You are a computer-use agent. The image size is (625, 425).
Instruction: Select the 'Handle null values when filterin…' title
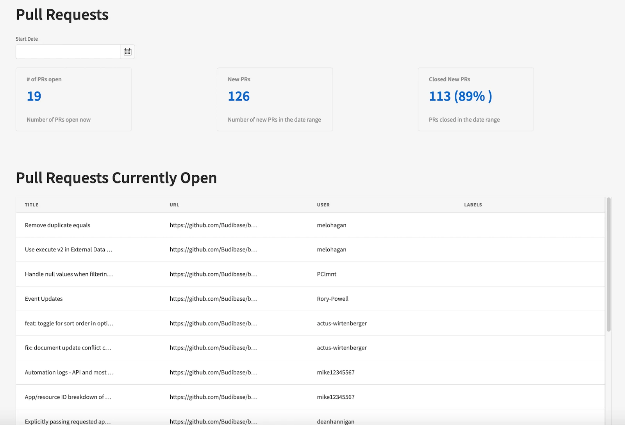(x=69, y=274)
